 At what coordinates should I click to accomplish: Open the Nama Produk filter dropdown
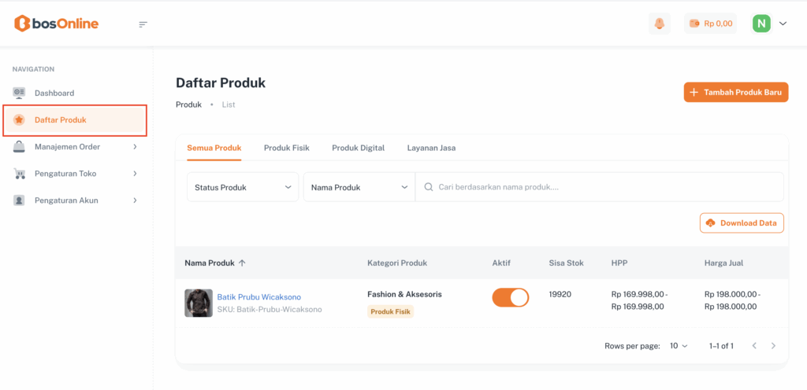(359, 187)
